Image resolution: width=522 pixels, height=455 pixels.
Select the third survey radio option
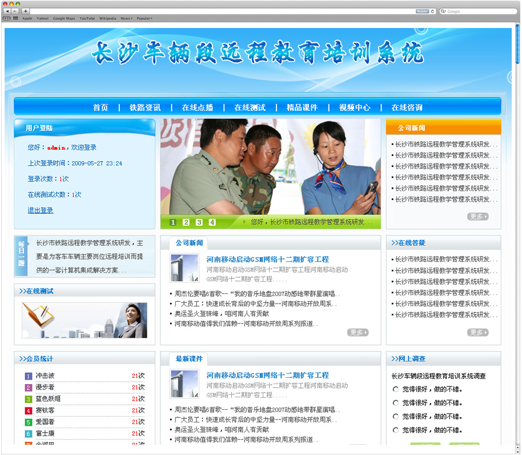click(395, 416)
